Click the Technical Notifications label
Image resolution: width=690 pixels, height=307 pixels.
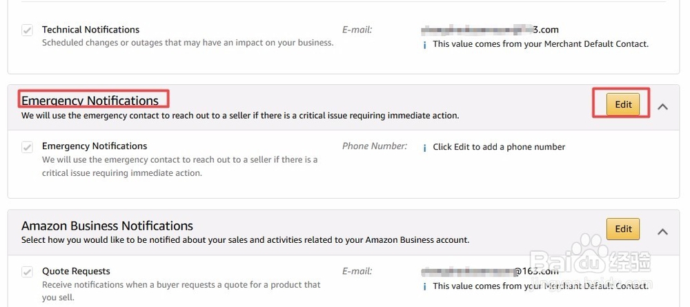point(90,30)
